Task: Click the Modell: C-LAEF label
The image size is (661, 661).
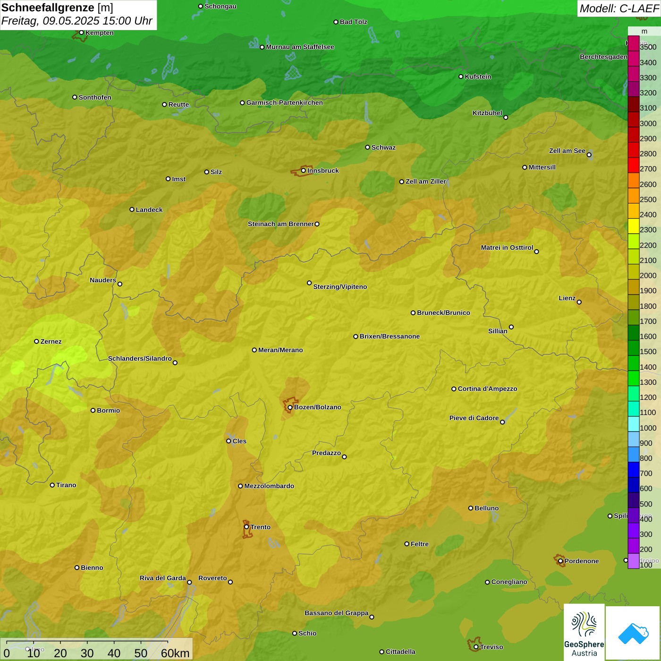Action: click(x=619, y=8)
